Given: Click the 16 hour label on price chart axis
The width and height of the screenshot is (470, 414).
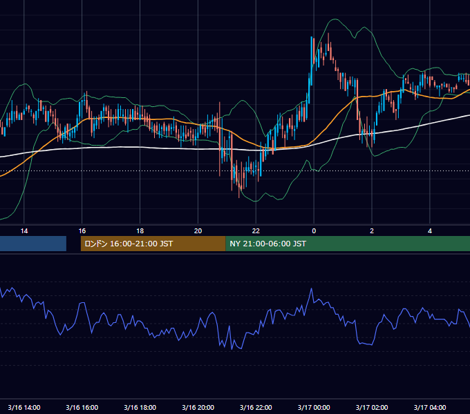Looking at the screenshot, I should click(82, 231).
